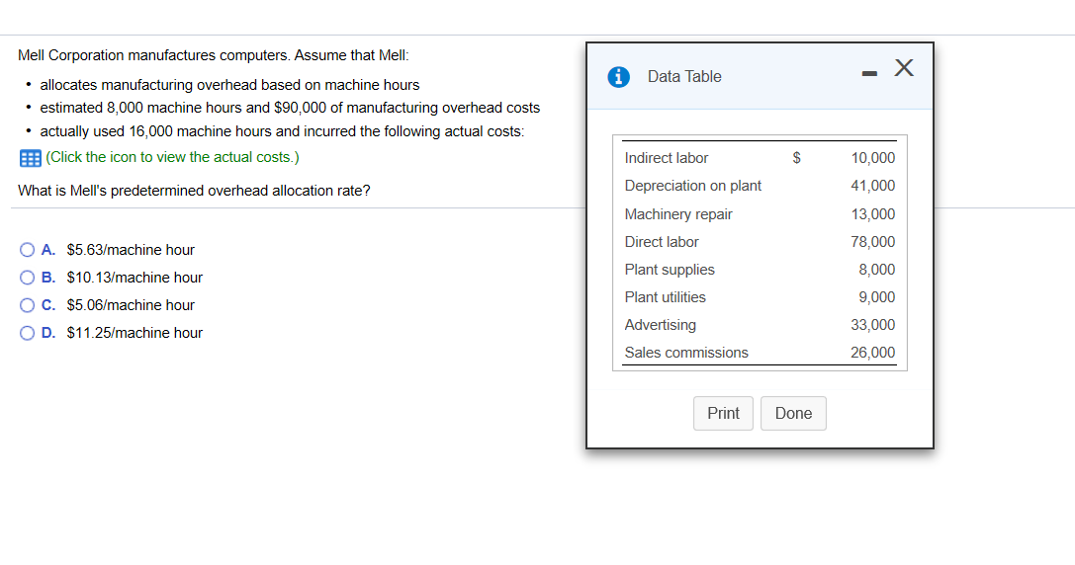The width and height of the screenshot is (1075, 565).
Task: Click the 'estimated 8,000 machine hours' bullet
Action: coord(290,109)
